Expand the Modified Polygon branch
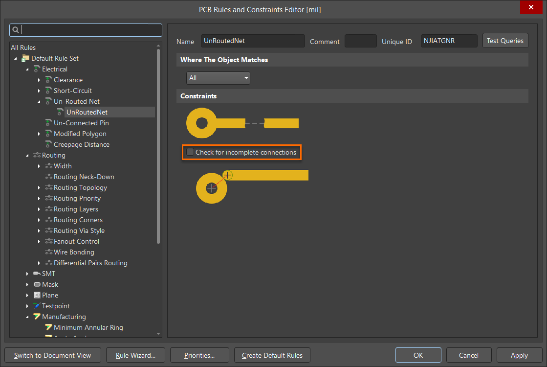This screenshot has width=547, height=367. coord(39,134)
